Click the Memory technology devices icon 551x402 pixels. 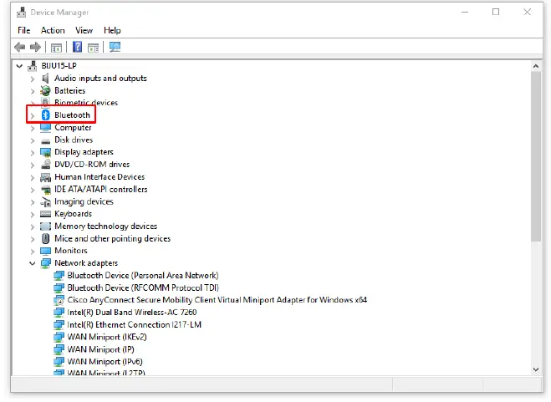tap(45, 226)
